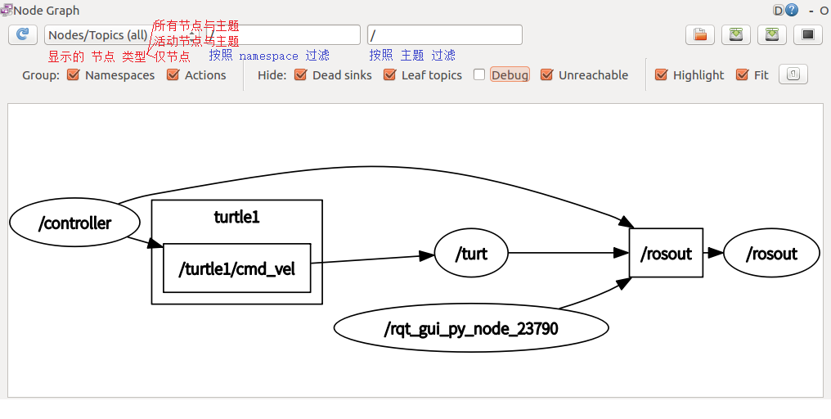The image size is (831, 419).
Task: Save as DOT using the left green download icon
Action: pos(736,35)
